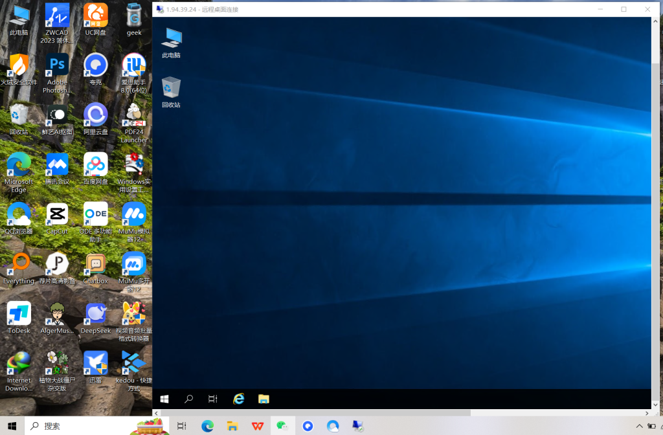Select local desktop 回收站 icon
663x435 pixels.
pos(19,119)
